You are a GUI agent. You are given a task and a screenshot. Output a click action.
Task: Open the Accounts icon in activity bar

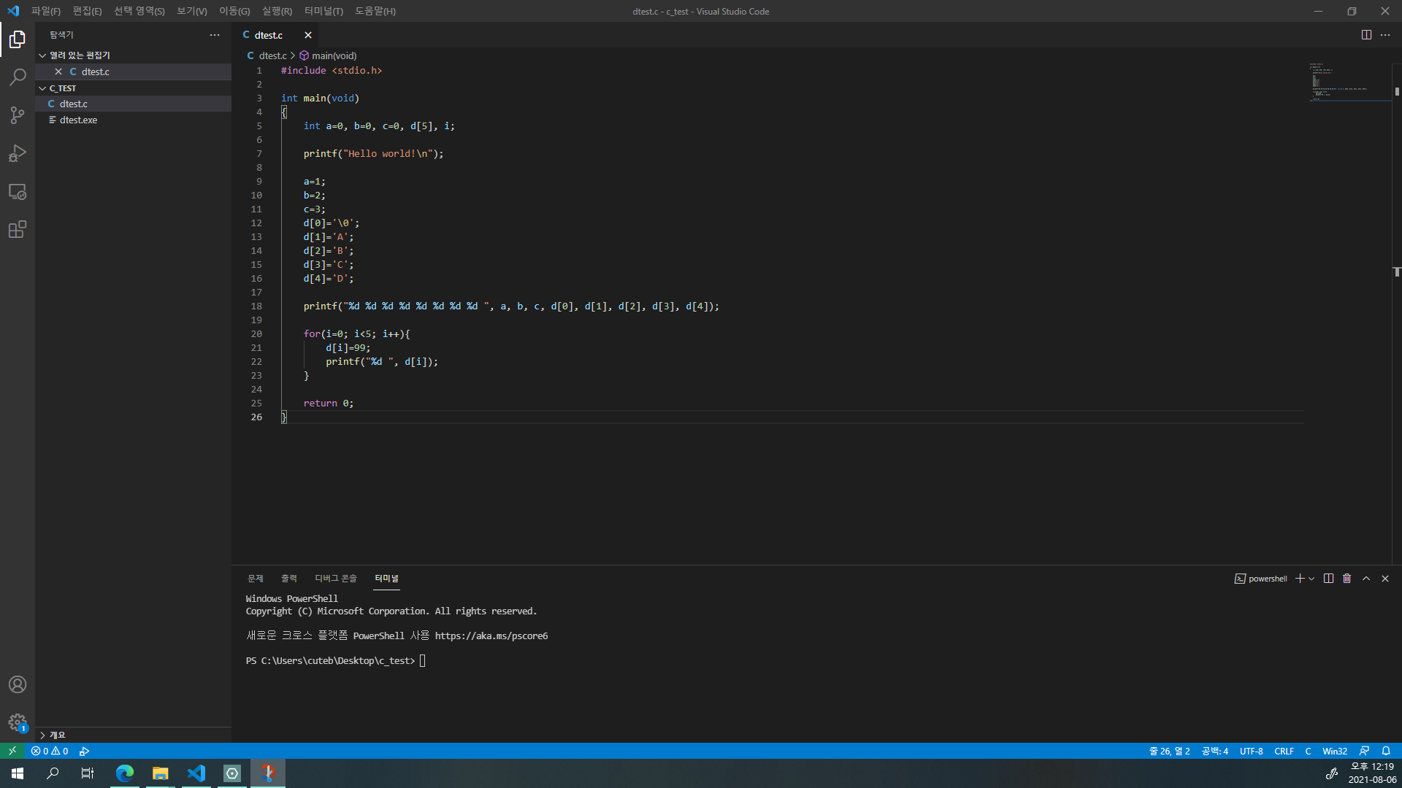[18, 684]
